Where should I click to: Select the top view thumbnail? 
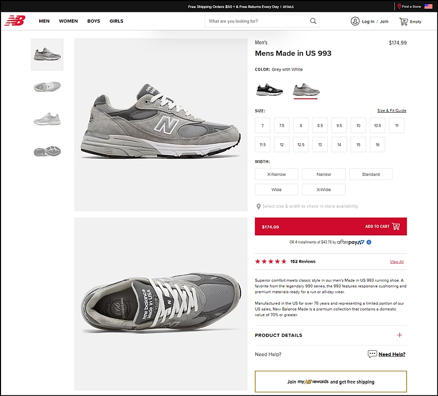(x=47, y=87)
